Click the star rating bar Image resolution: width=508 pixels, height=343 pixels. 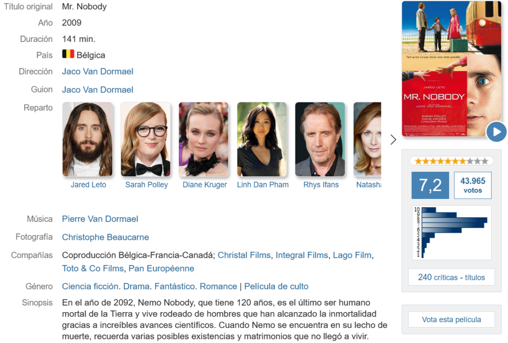click(x=451, y=161)
